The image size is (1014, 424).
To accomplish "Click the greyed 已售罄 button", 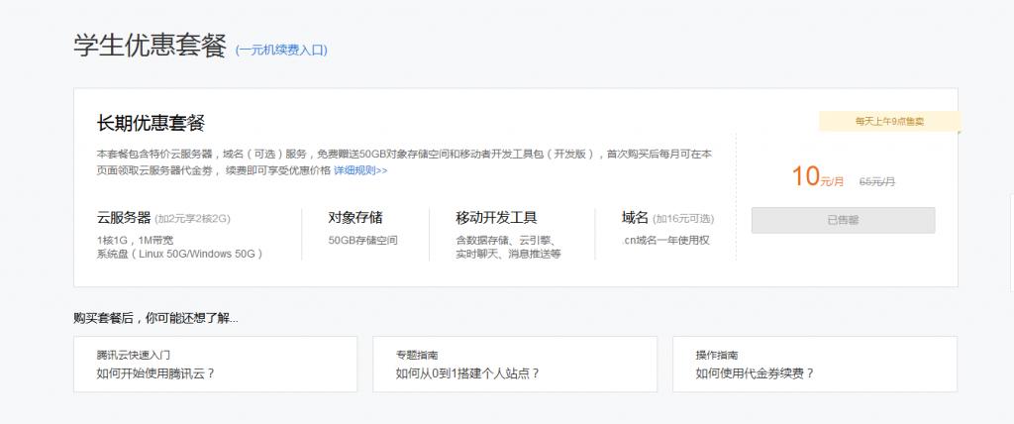I will coord(843,220).
